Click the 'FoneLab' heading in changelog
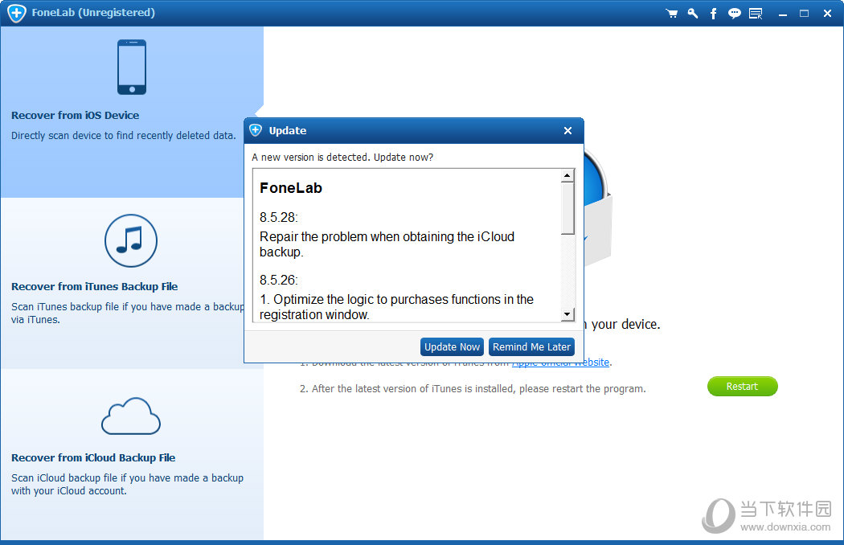The width and height of the screenshot is (844, 545). pyautogui.click(x=291, y=188)
